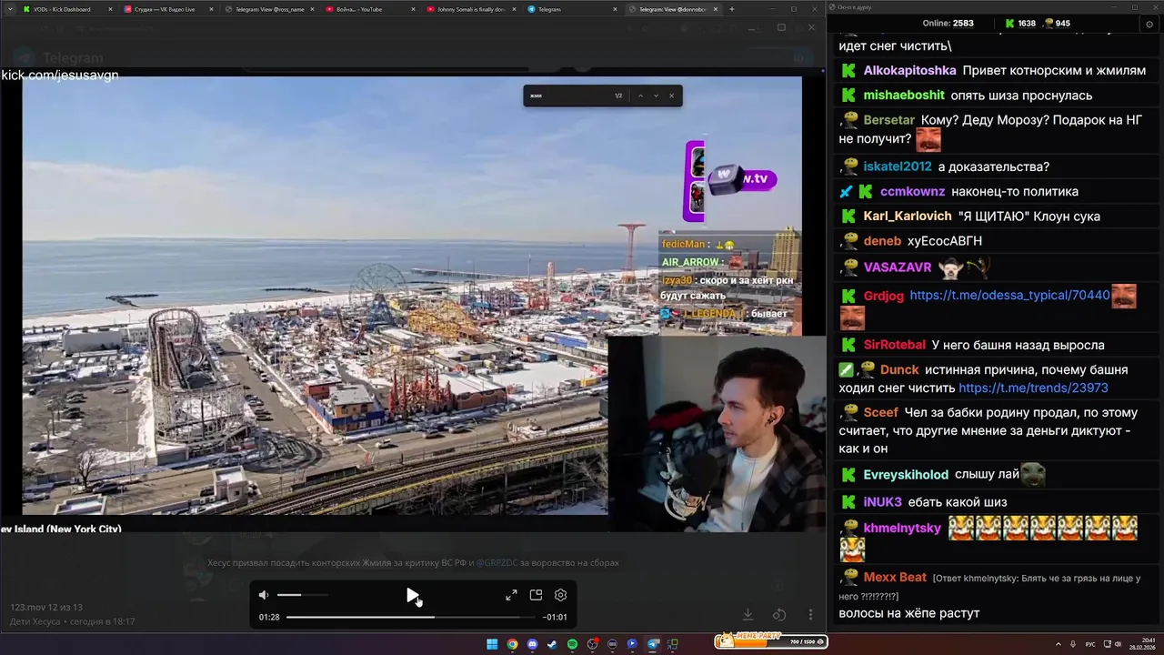
Task: Click username Bersetar in chat
Action: tap(888, 120)
